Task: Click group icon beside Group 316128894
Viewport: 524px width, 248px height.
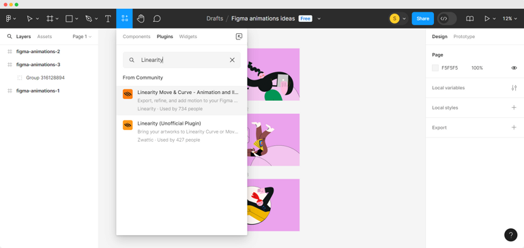Action: point(20,78)
